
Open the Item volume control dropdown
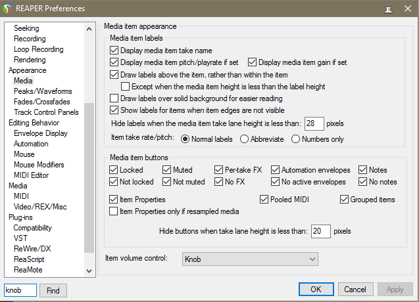(250, 259)
